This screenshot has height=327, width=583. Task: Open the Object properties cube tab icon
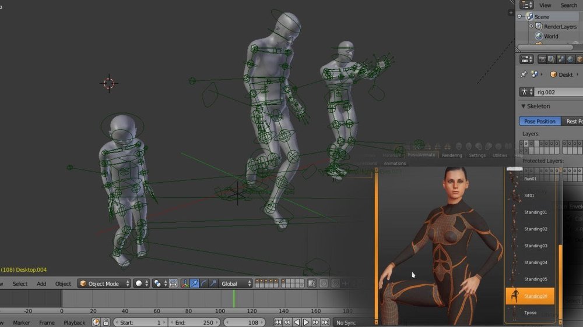coord(579,59)
